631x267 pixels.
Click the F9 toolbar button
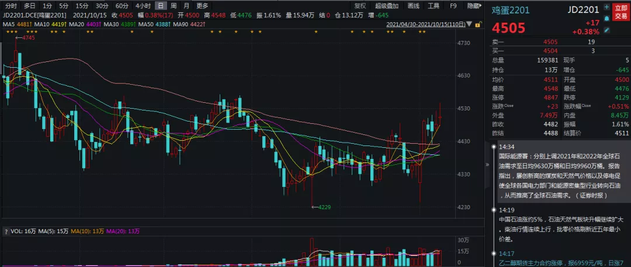pyautogui.click(x=453, y=5)
